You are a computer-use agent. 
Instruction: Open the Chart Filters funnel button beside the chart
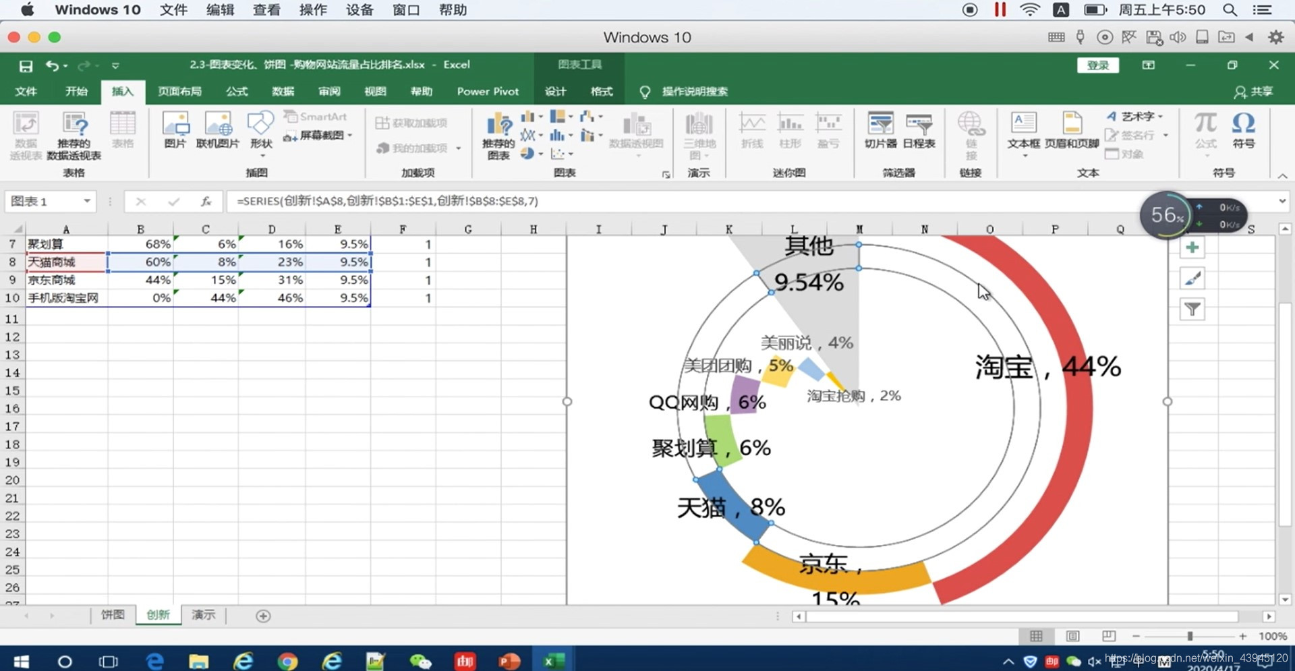point(1192,309)
